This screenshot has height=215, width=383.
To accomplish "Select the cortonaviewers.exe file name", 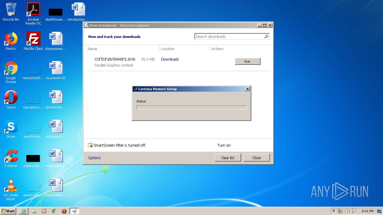I will pyautogui.click(x=115, y=59).
